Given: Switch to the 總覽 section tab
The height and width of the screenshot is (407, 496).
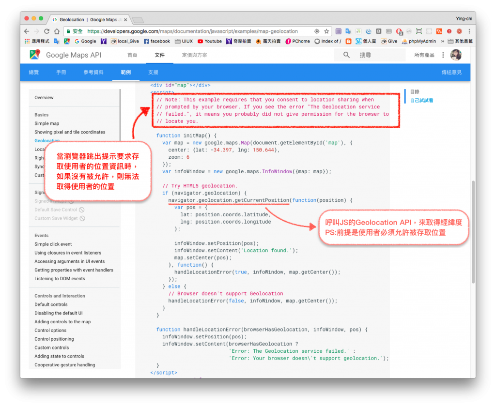Looking at the screenshot, I should point(34,72).
